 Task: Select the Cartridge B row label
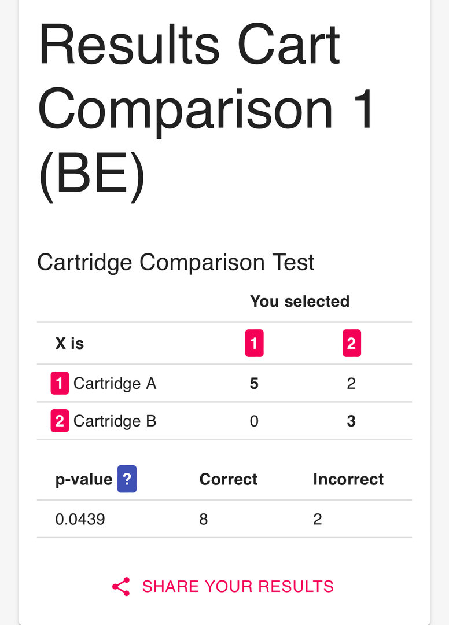coord(115,421)
